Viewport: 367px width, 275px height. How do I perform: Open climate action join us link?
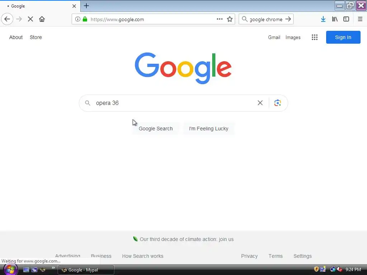pos(186,239)
